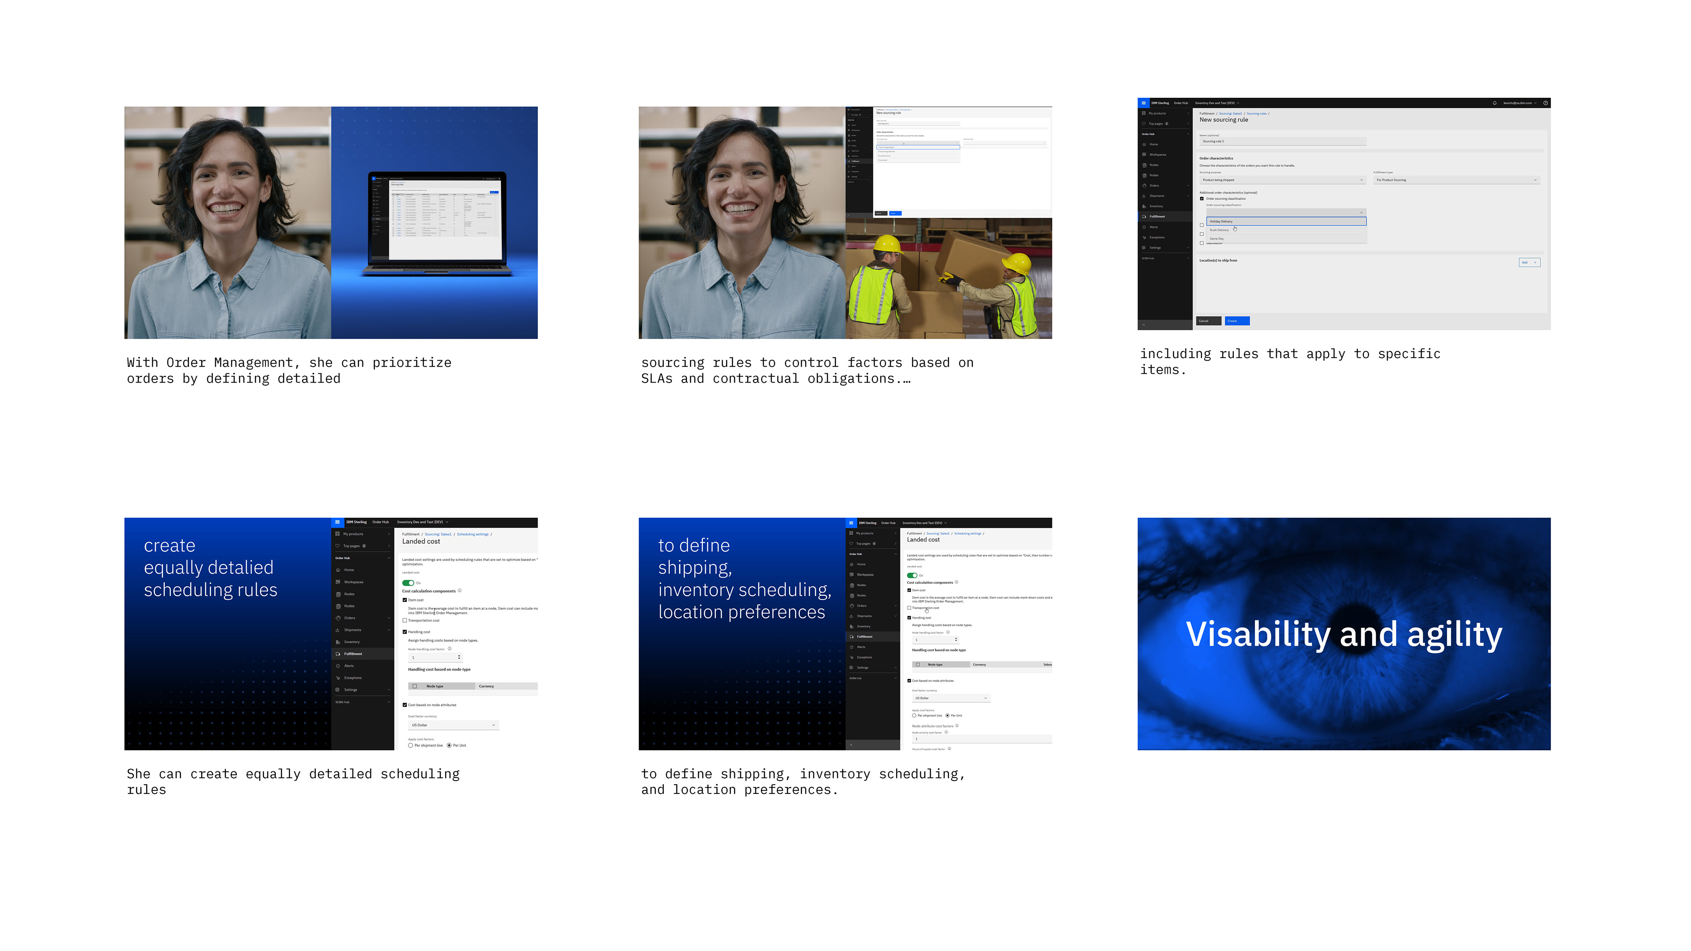Click hamburger menu icon in New sourcing rule screen
The width and height of the screenshot is (1691, 951).
pyautogui.click(x=1144, y=103)
